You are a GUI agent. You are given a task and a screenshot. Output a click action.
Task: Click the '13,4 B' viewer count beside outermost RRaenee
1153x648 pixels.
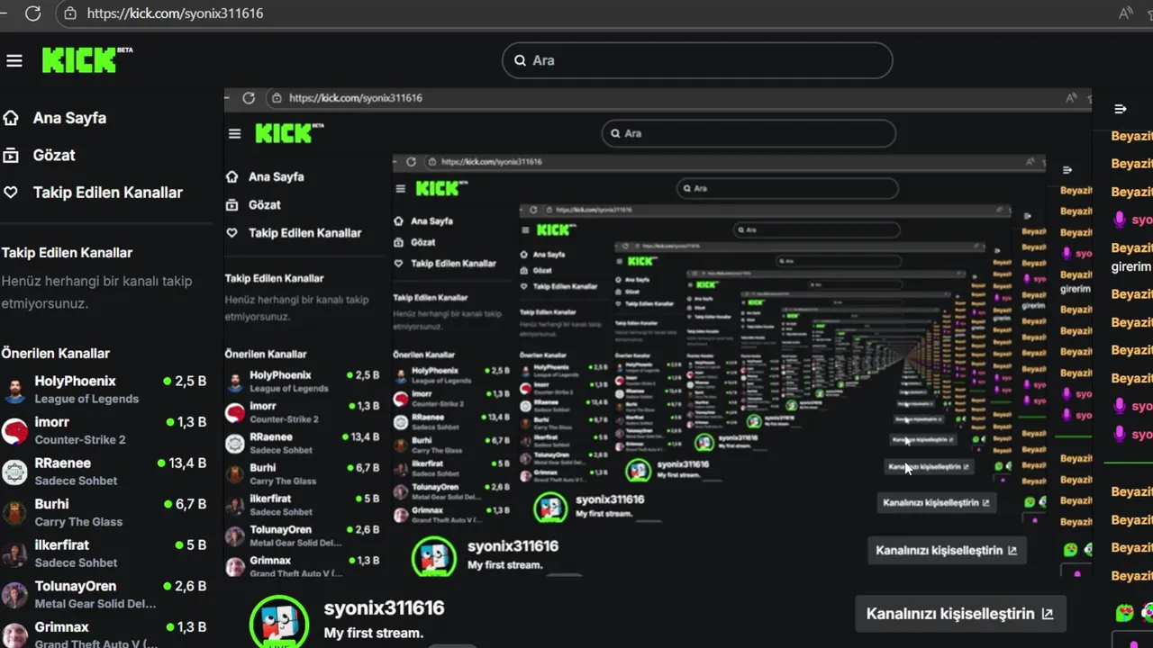tap(187, 463)
